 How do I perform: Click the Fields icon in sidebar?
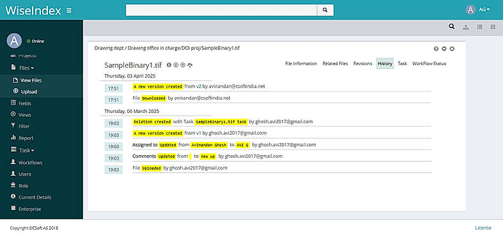coord(13,103)
